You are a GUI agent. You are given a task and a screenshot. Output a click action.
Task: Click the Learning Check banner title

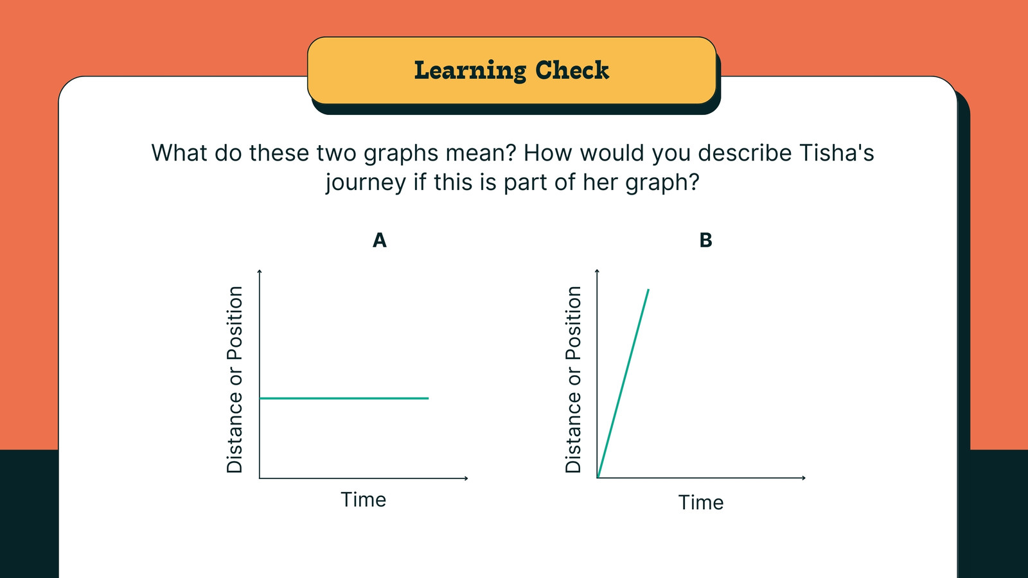click(511, 70)
